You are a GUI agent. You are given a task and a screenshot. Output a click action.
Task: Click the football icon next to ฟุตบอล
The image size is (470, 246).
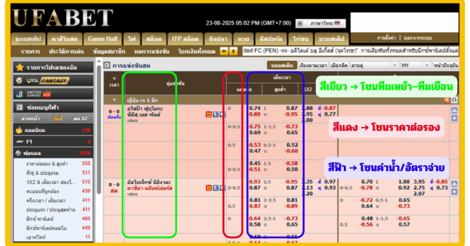[x=18, y=153]
